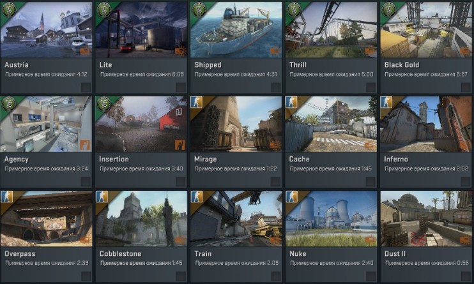The image size is (474, 284).
Task: Click the hostage mode icon on Agency
Action: (x=85, y=145)
